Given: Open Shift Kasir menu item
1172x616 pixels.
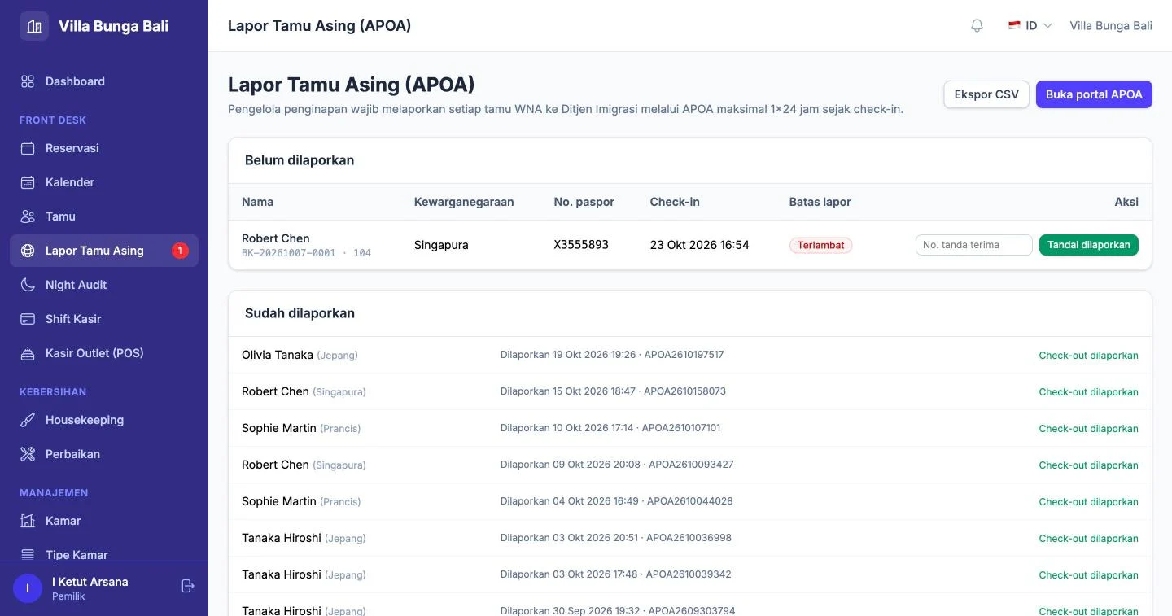Looking at the screenshot, I should click(x=104, y=319).
